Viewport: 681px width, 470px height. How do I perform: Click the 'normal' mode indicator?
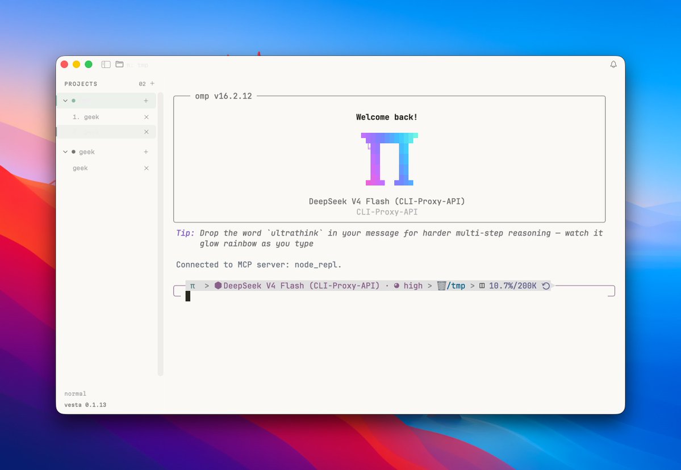[75, 393]
